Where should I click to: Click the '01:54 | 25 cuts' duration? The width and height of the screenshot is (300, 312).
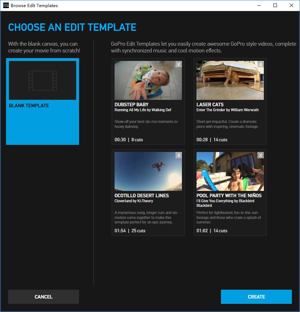click(x=130, y=231)
